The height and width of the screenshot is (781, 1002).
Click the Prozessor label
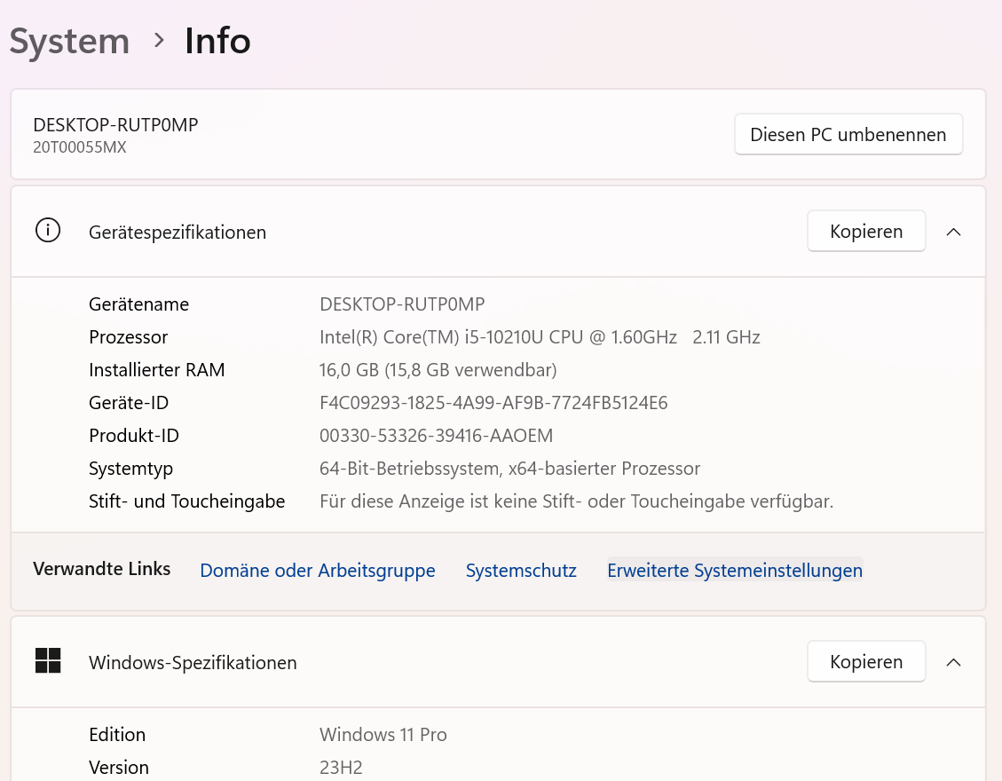click(x=129, y=337)
